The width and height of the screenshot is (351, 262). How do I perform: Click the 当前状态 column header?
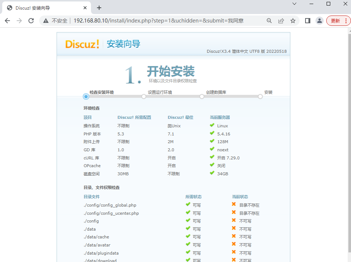click(240, 197)
